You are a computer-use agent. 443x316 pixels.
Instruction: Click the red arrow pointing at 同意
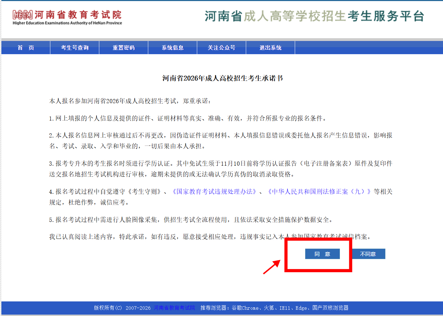pyautogui.click(x=272, y=266)
